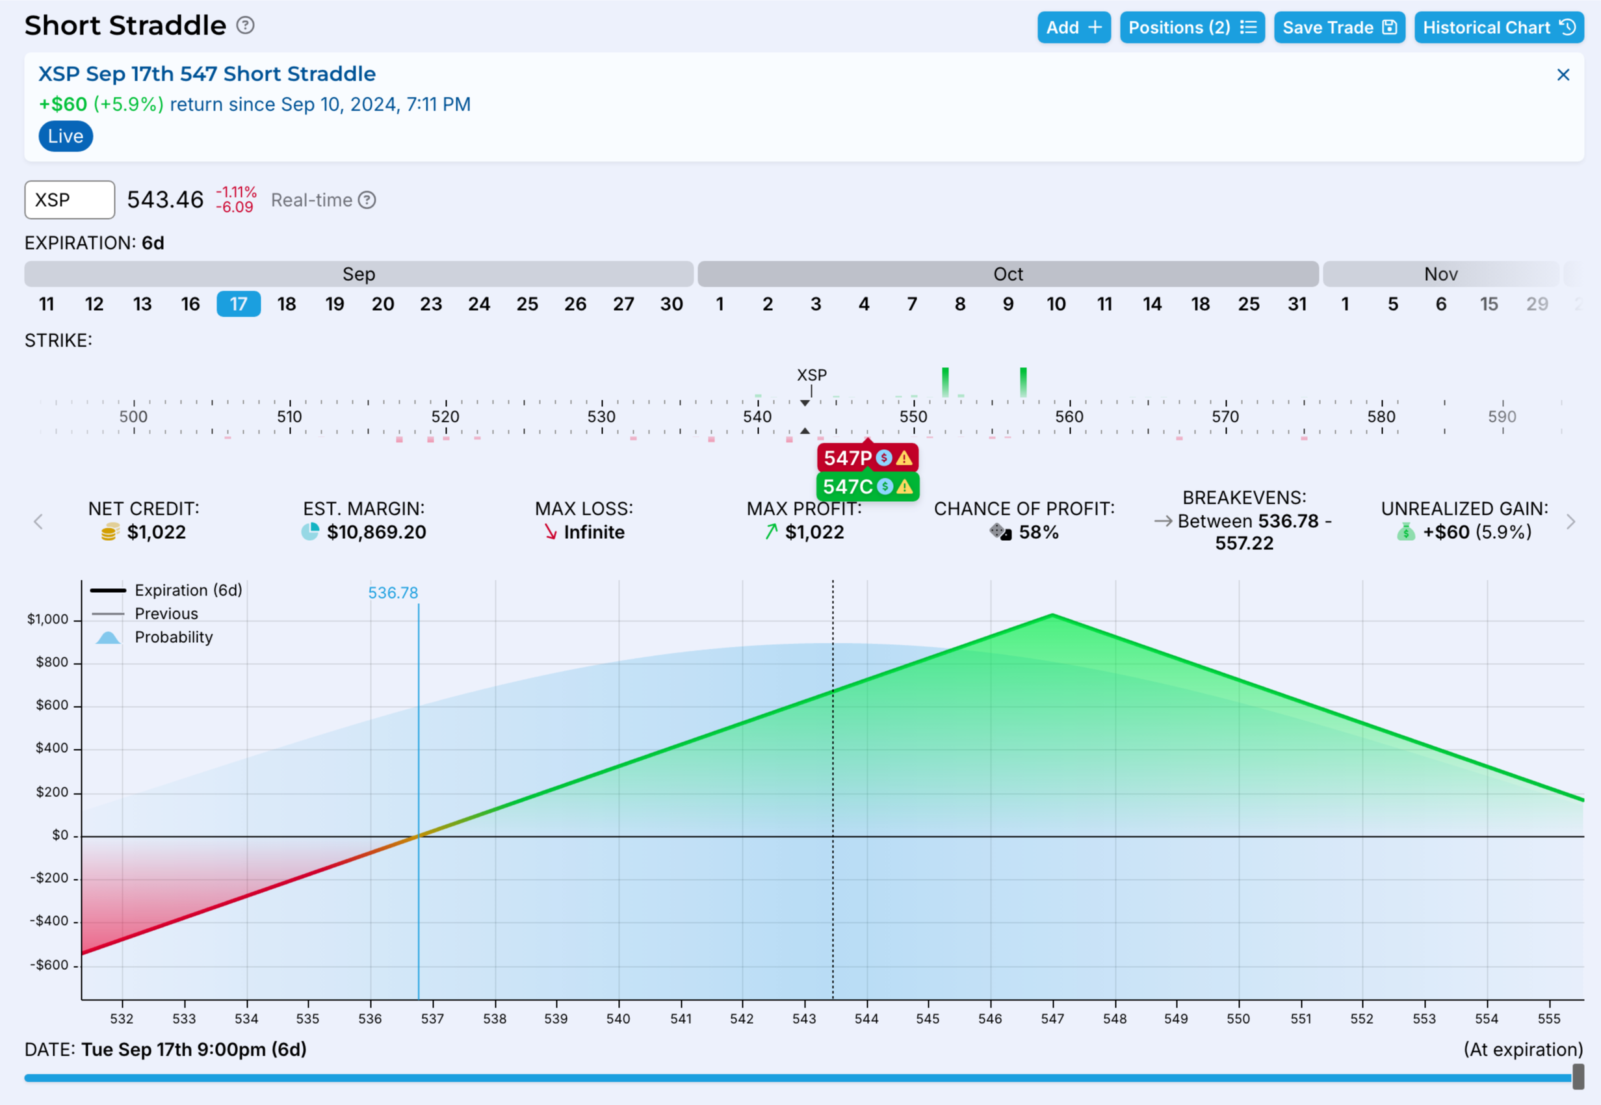Screen dimensions: 1601x1105
Task: Open the Positions (2) list
Action: (x=1192, y=28)
